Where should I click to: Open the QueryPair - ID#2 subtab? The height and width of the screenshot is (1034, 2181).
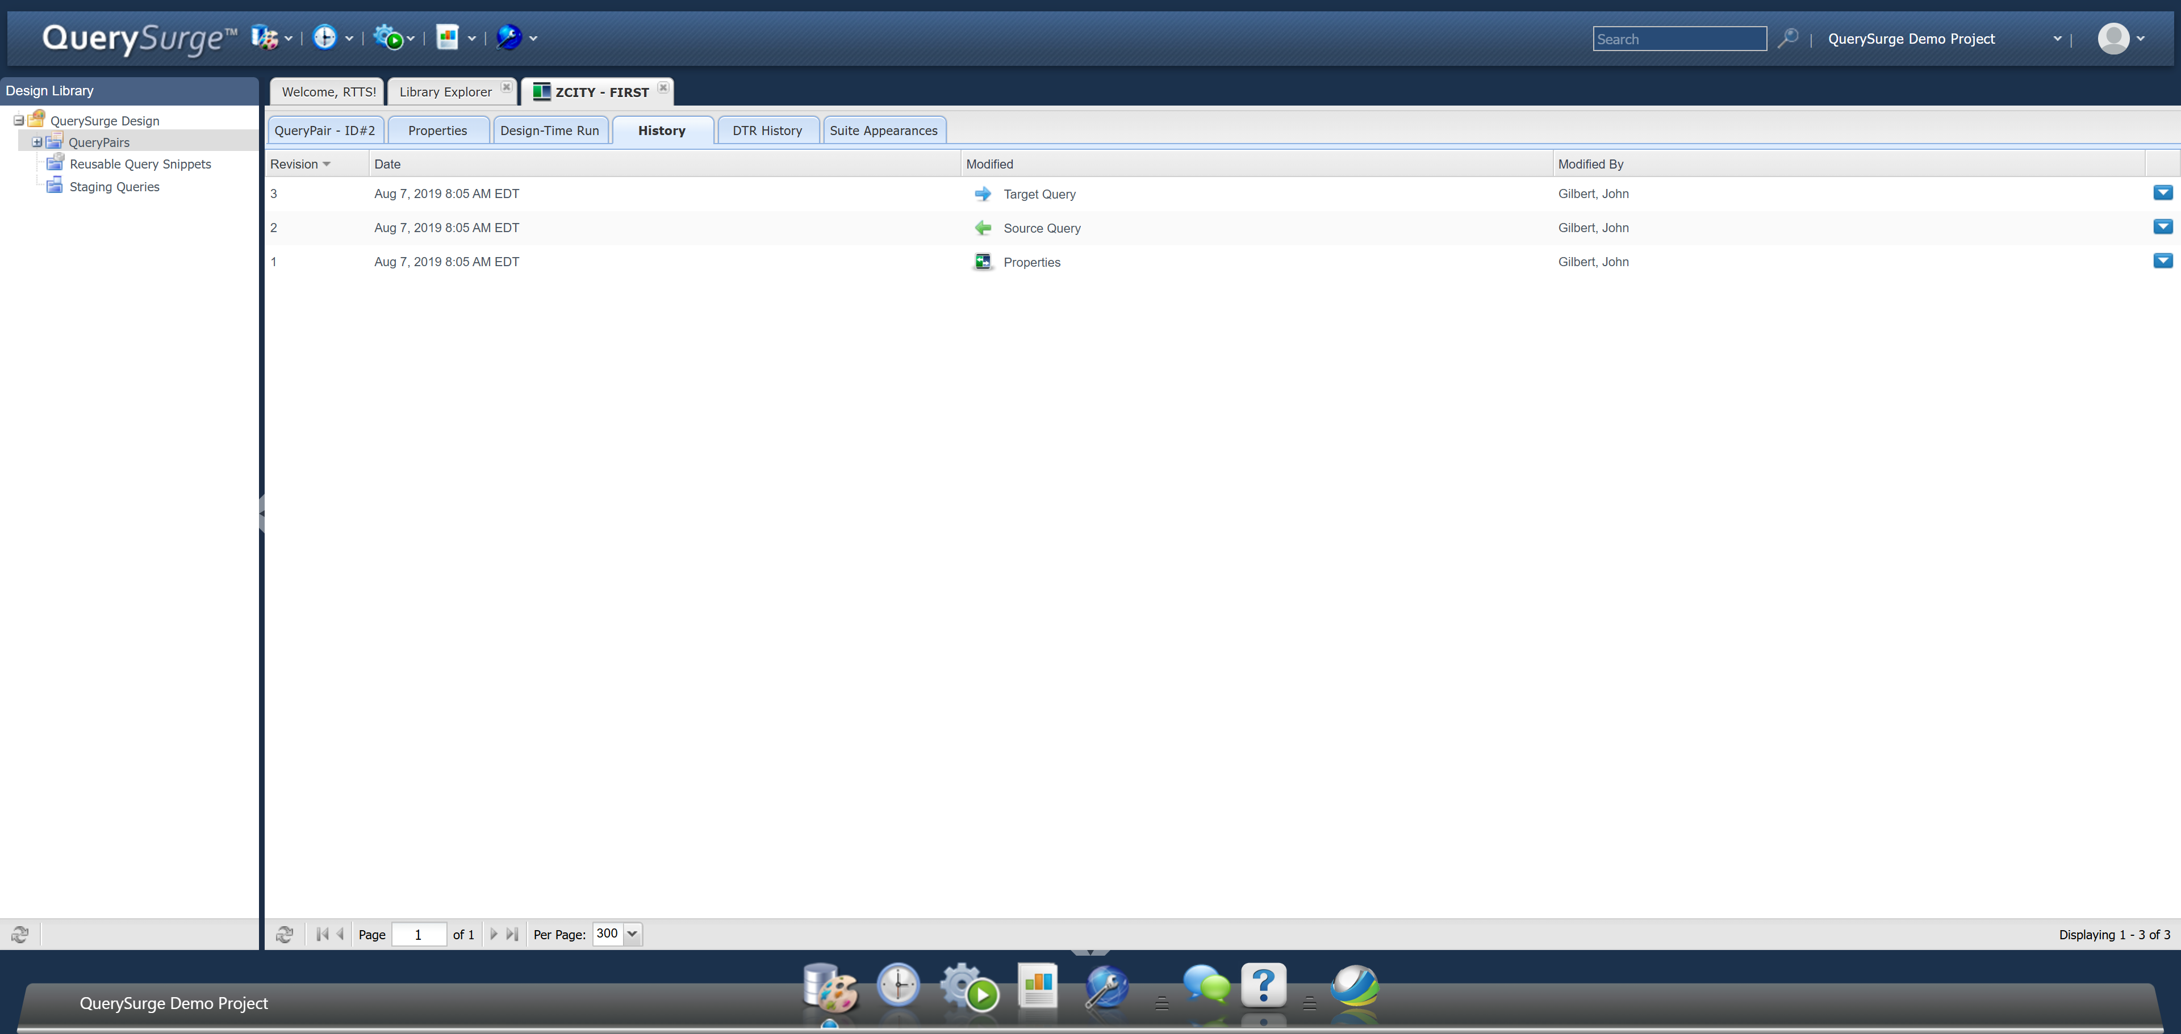(x=325, y=131)
